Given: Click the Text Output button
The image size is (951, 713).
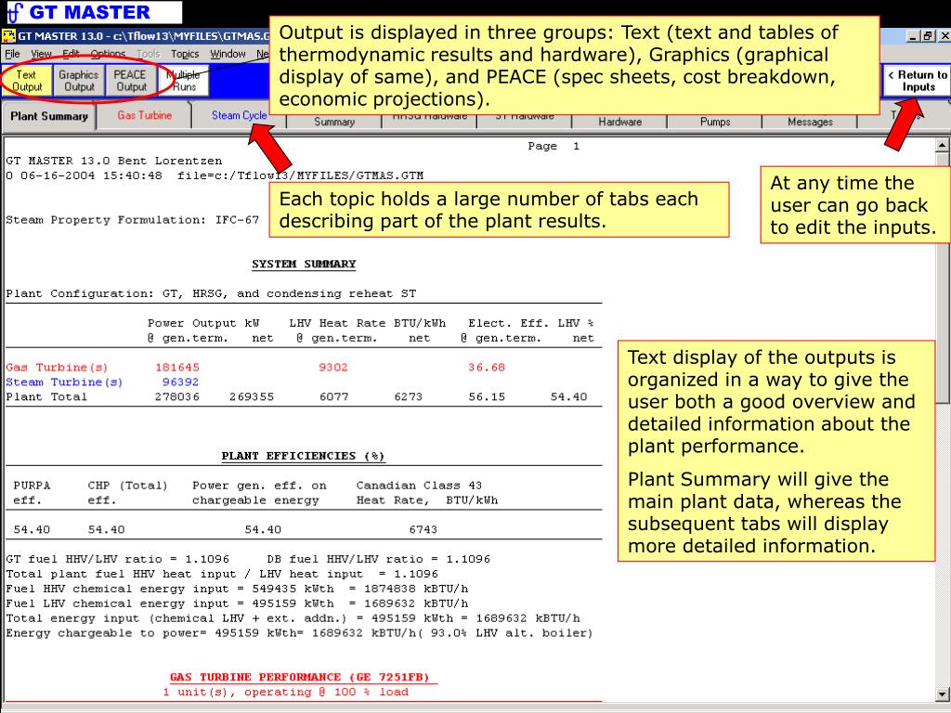Looking at the screenshot, I should click(x=27, y=81).
